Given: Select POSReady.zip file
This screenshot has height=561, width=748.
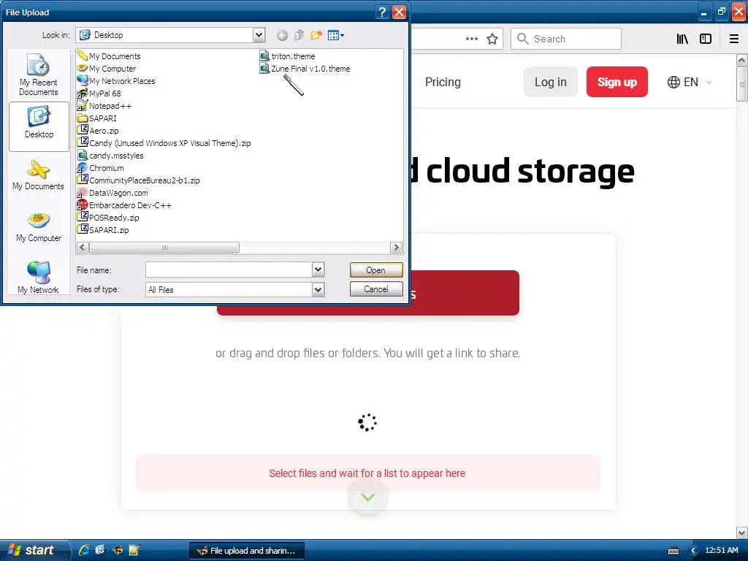Looking at the screenshot, I should (108, 218).
